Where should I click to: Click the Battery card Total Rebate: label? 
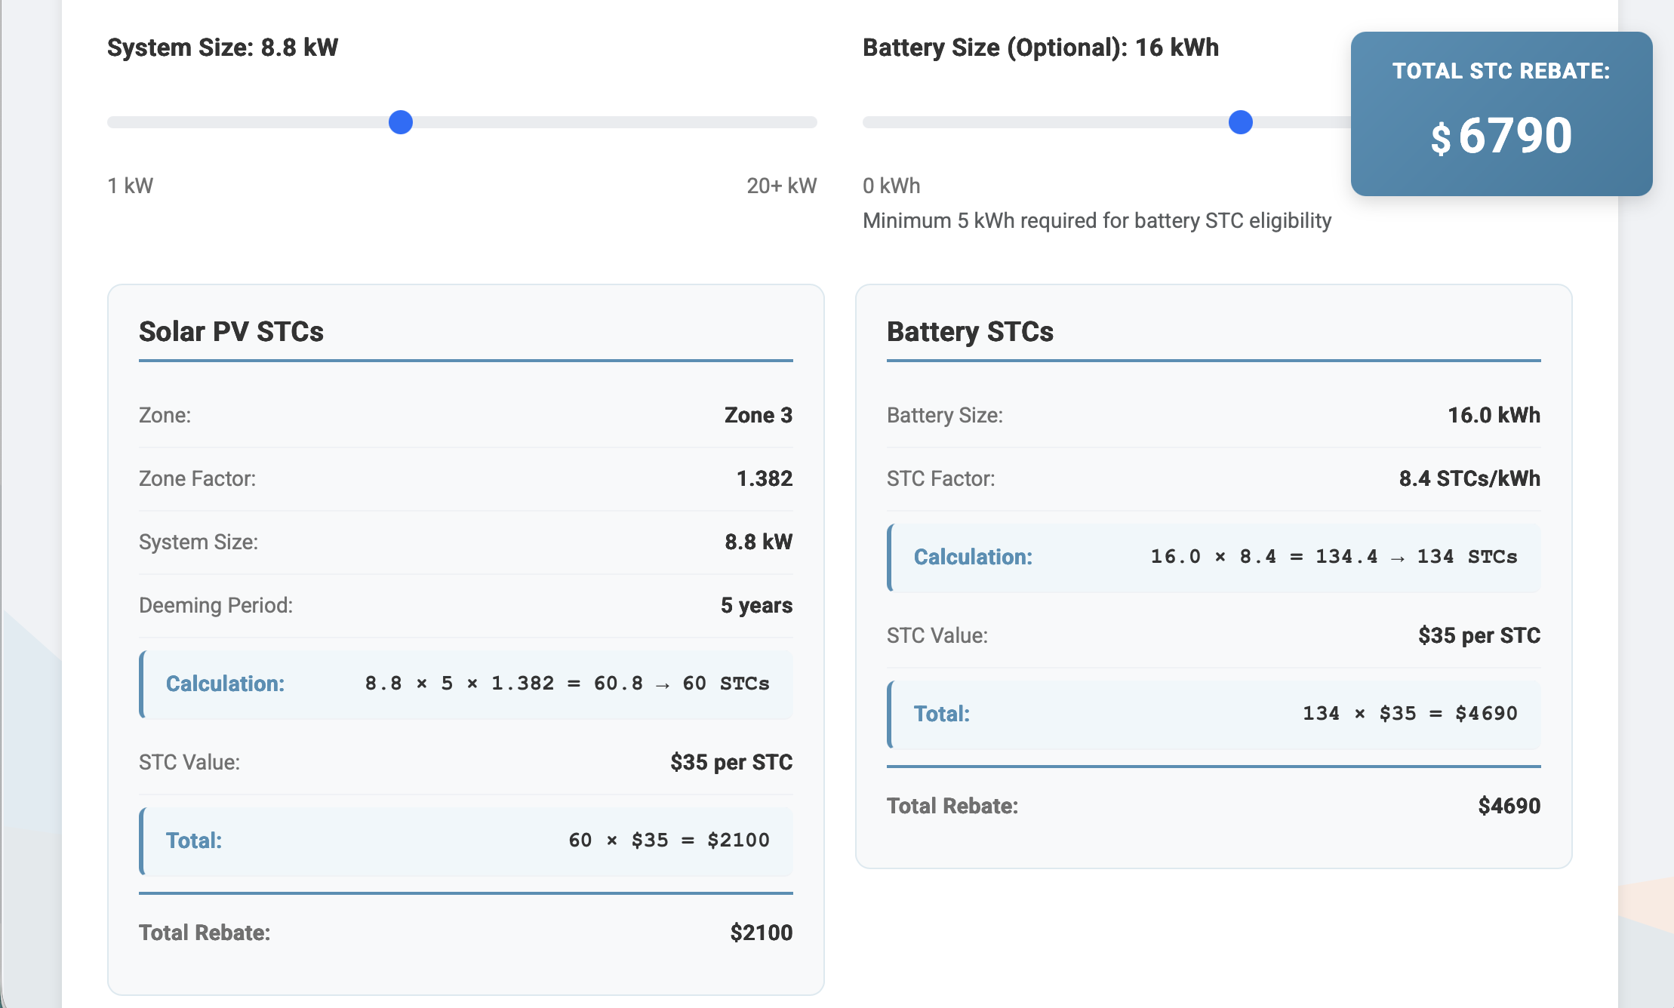952,806
